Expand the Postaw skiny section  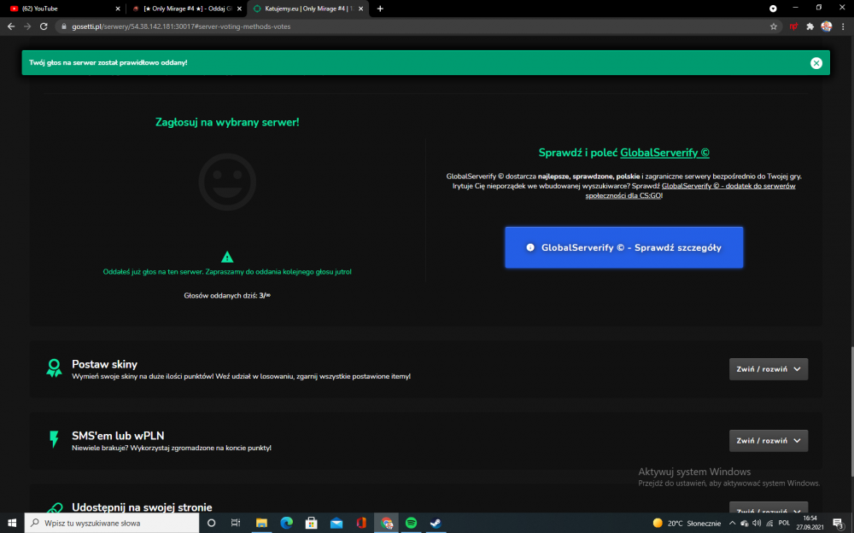click(x=769, y=369)
